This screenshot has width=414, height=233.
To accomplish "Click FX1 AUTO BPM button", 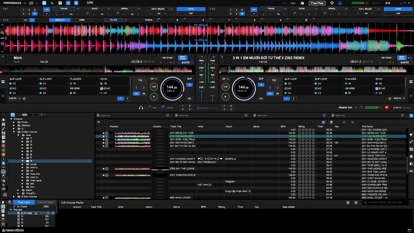I will click(191, 9).
